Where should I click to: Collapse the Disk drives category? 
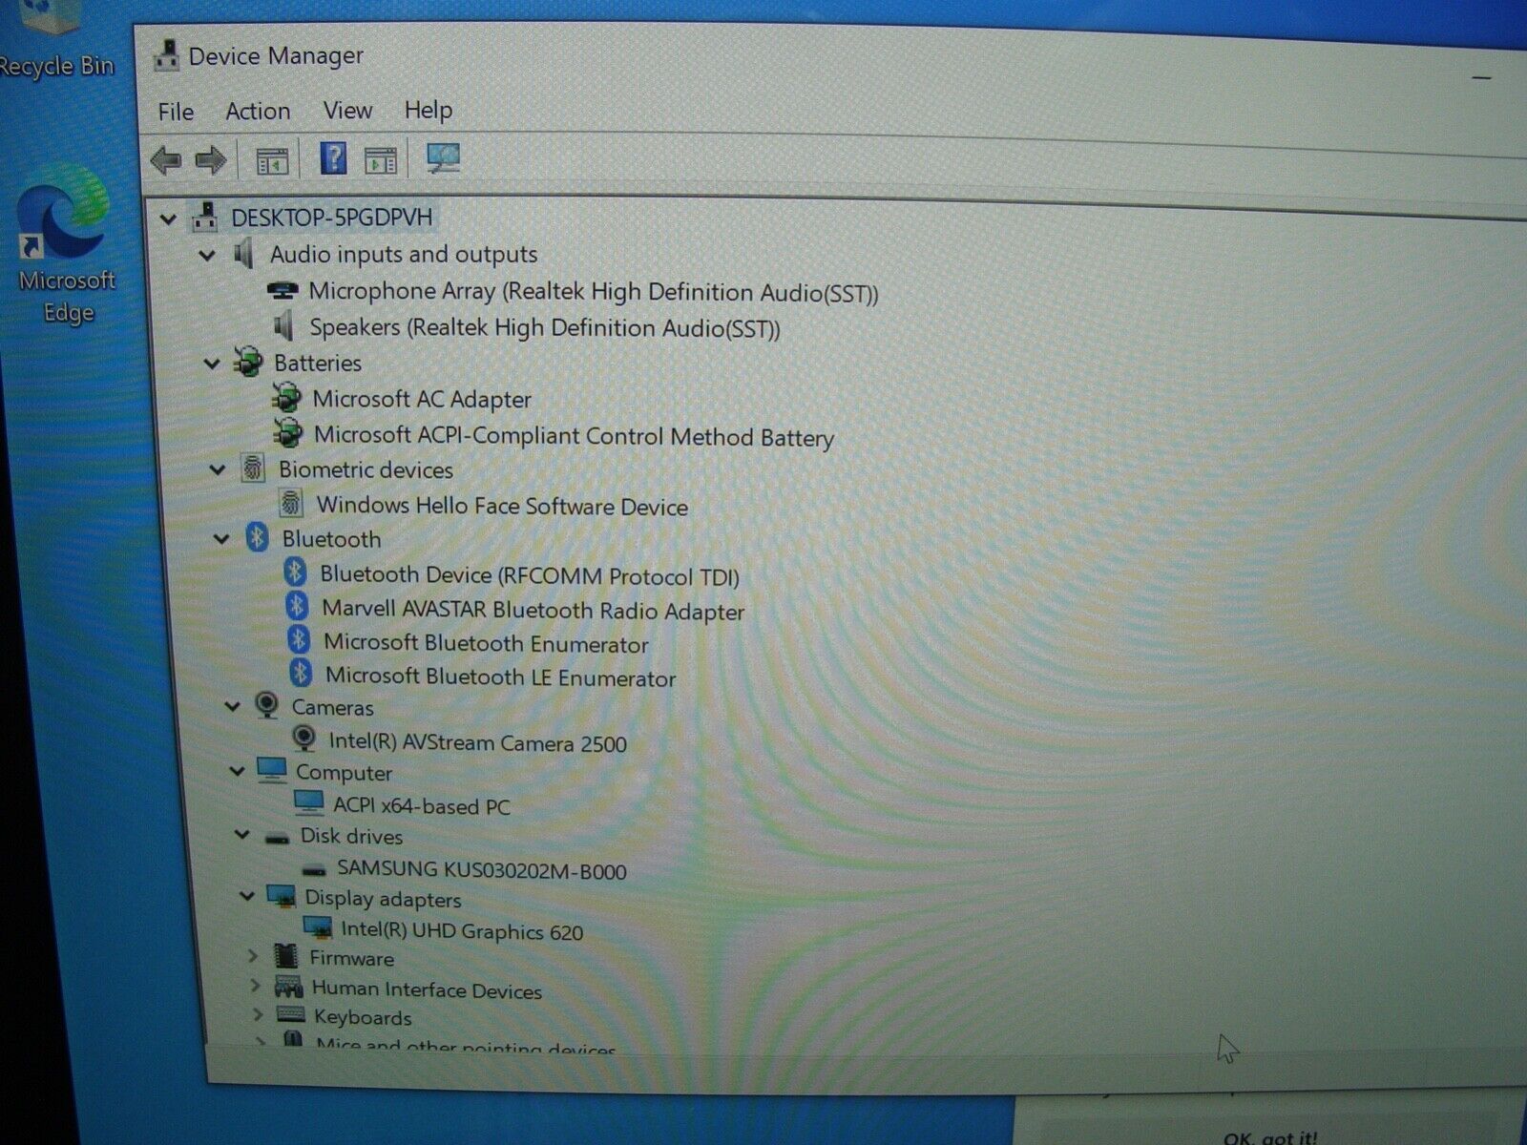tap(242, 835)
